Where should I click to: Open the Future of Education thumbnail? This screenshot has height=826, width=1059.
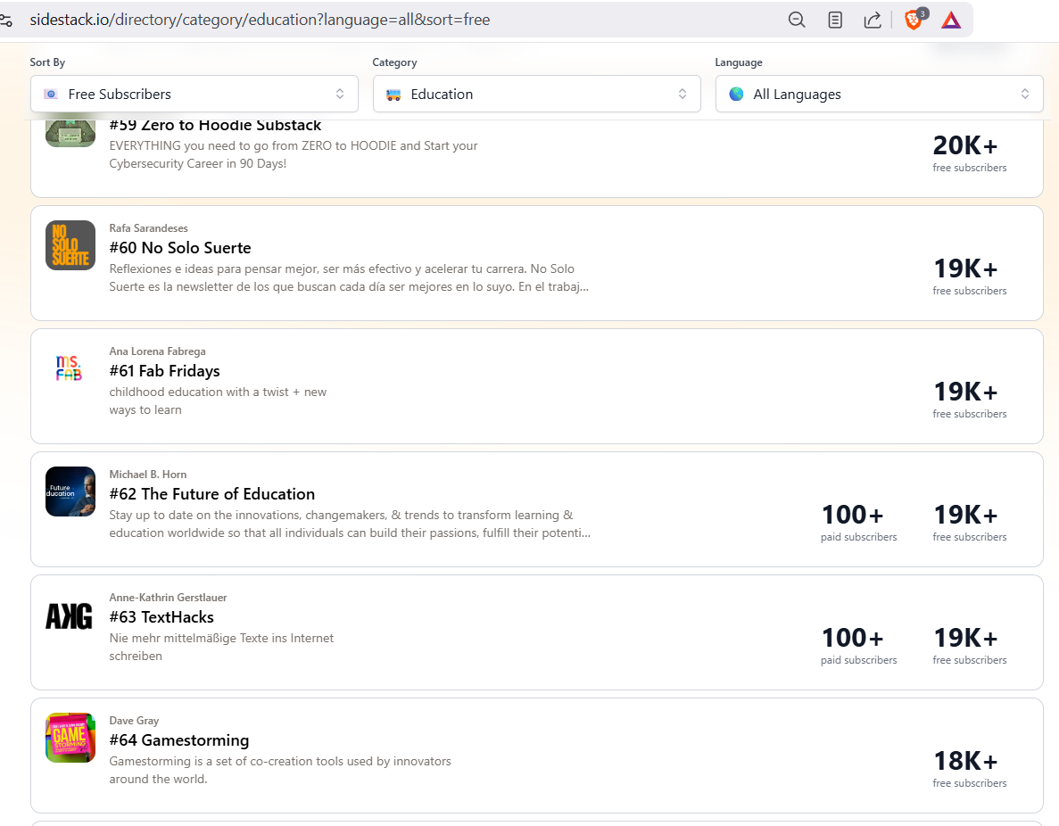coord(70,491)
